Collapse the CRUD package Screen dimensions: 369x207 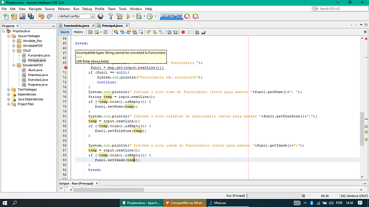(x=14, y=51)
